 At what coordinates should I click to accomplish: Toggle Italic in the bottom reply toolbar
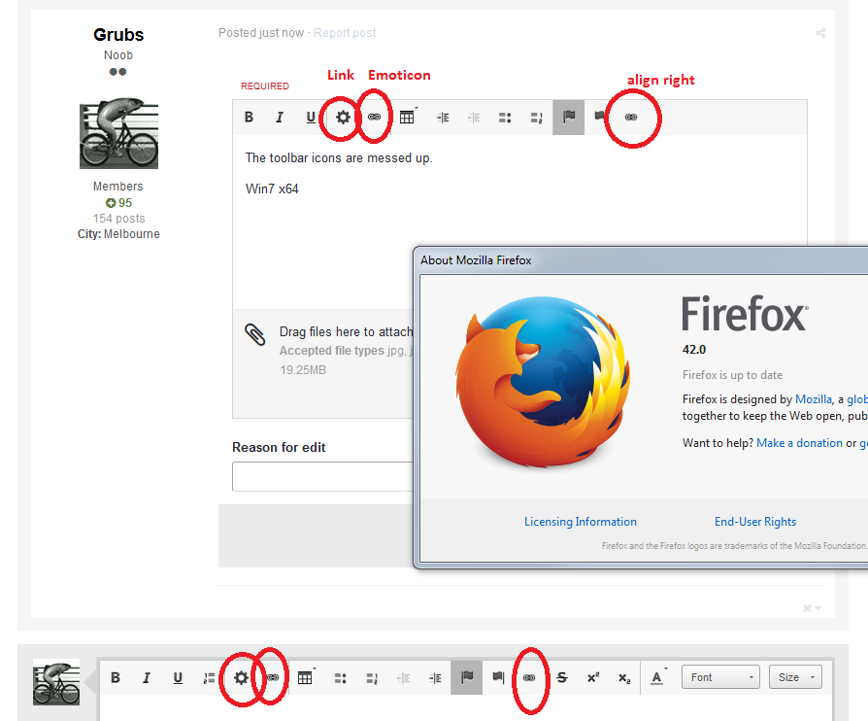click(x=147, y=677)
